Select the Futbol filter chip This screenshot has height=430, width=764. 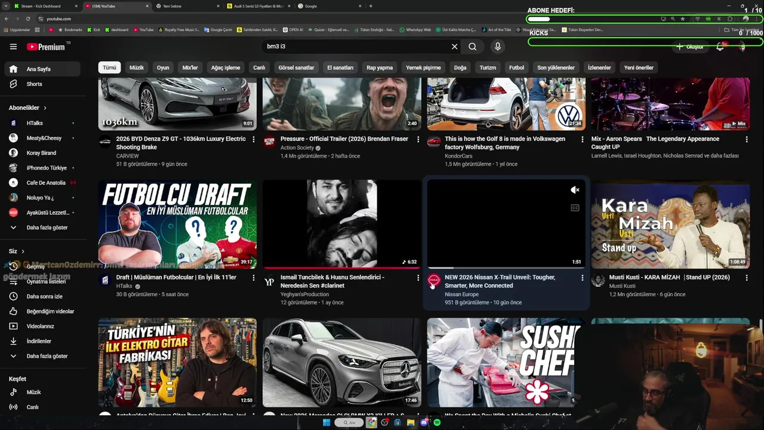click(x=516, y=67)
